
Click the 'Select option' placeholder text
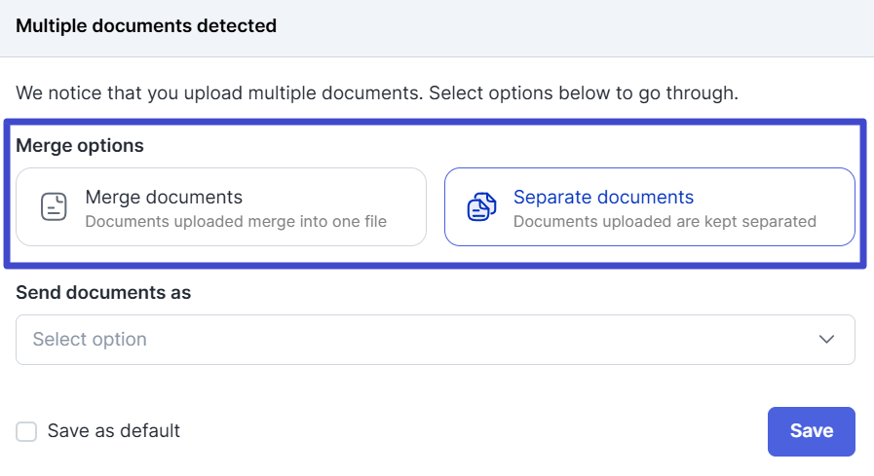click(90, 340)
